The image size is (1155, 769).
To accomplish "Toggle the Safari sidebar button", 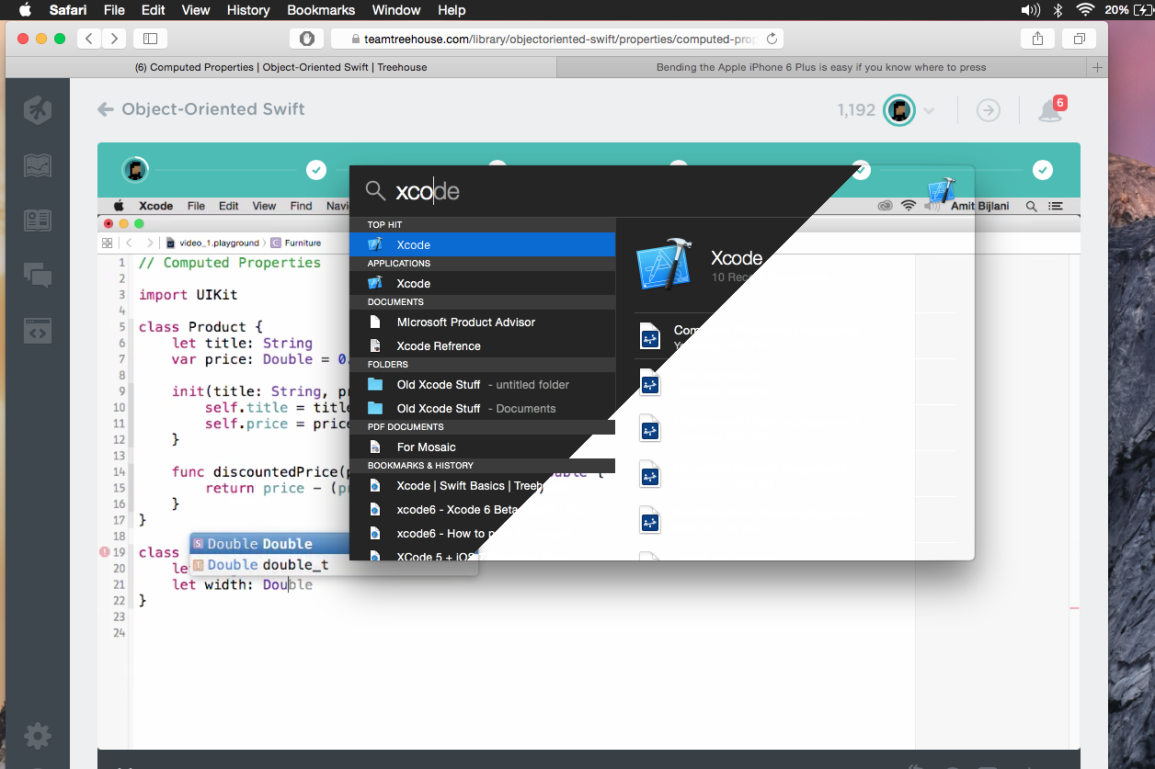I will 151,39.
